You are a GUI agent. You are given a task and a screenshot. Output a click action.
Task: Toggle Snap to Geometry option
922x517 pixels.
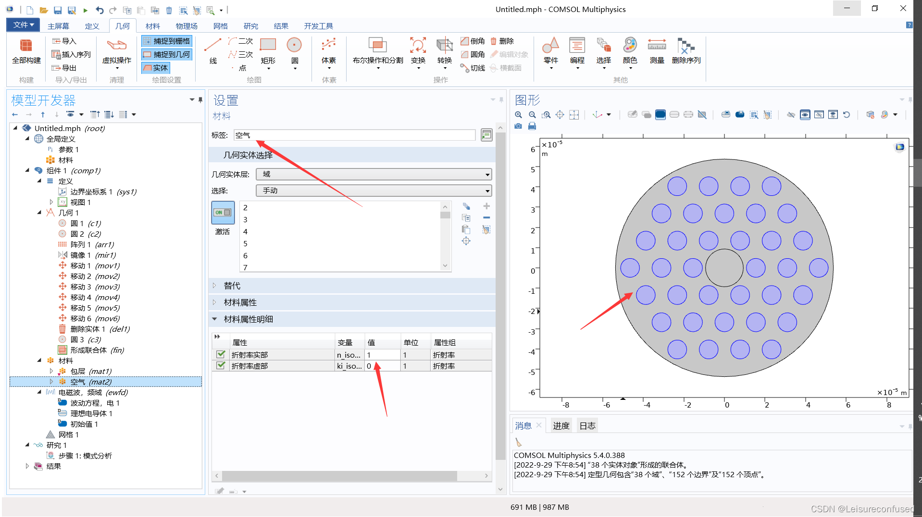click(x=167, y=55)
